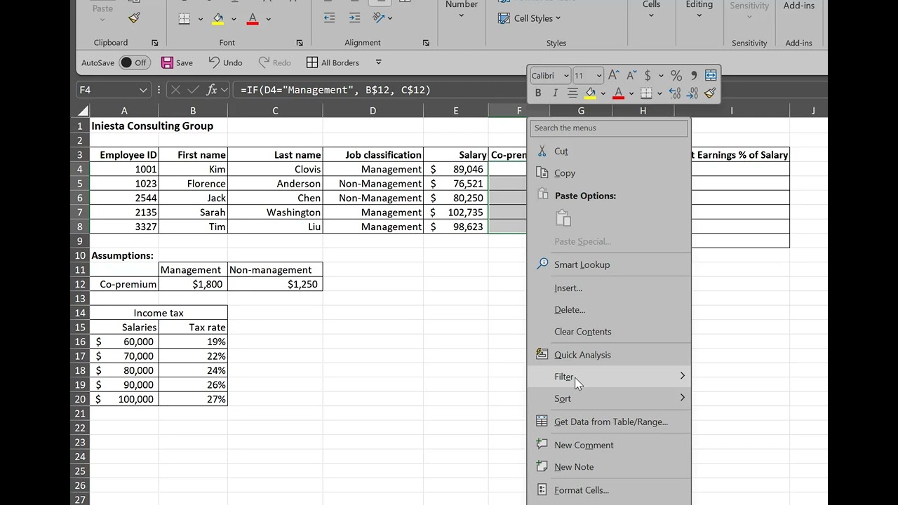Choose Delete... from context menu

pos(609,309)
